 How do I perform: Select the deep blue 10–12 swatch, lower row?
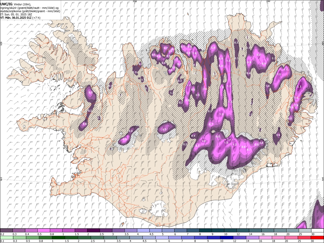click(x=227, y=237)
